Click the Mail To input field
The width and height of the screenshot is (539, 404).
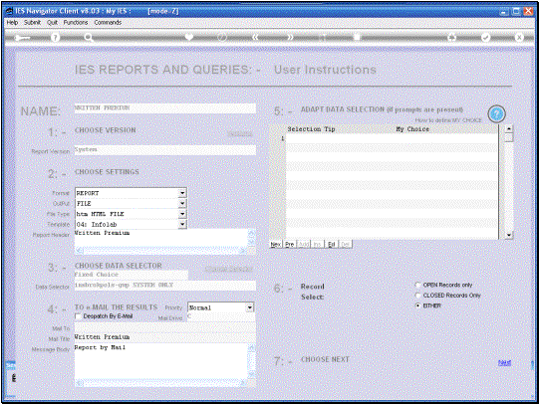pos(165,328)
